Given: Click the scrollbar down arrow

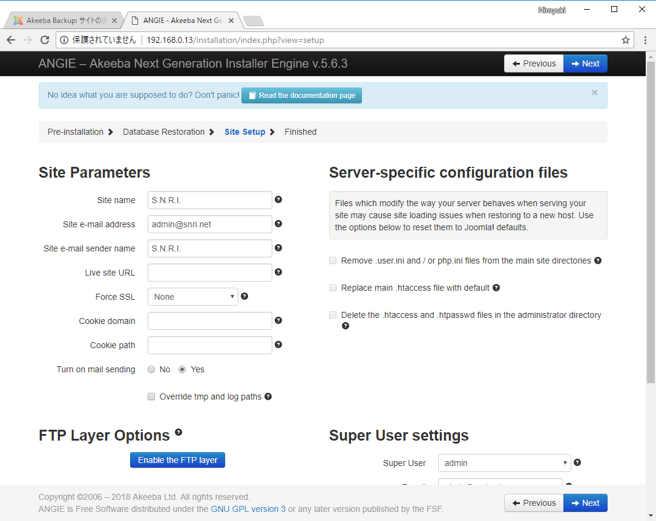Looking at the screenshot, I should click(651, 516).
